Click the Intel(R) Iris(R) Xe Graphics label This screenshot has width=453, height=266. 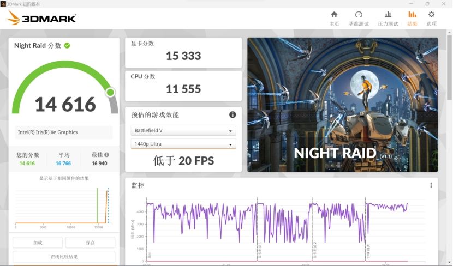[x=47, y=132]
